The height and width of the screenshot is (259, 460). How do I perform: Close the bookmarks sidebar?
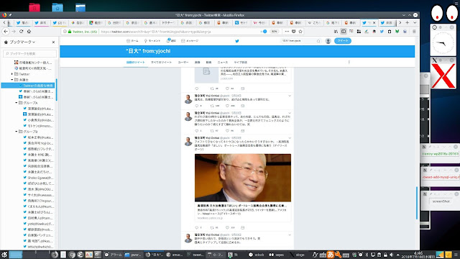pyautogui.click(x=53, y=42)
